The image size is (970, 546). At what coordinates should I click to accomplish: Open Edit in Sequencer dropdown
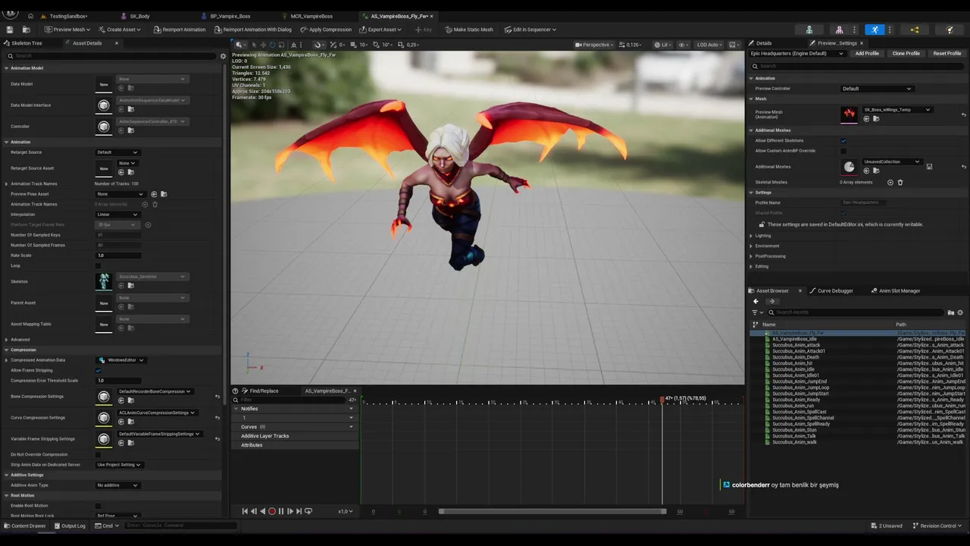[530, 30]
